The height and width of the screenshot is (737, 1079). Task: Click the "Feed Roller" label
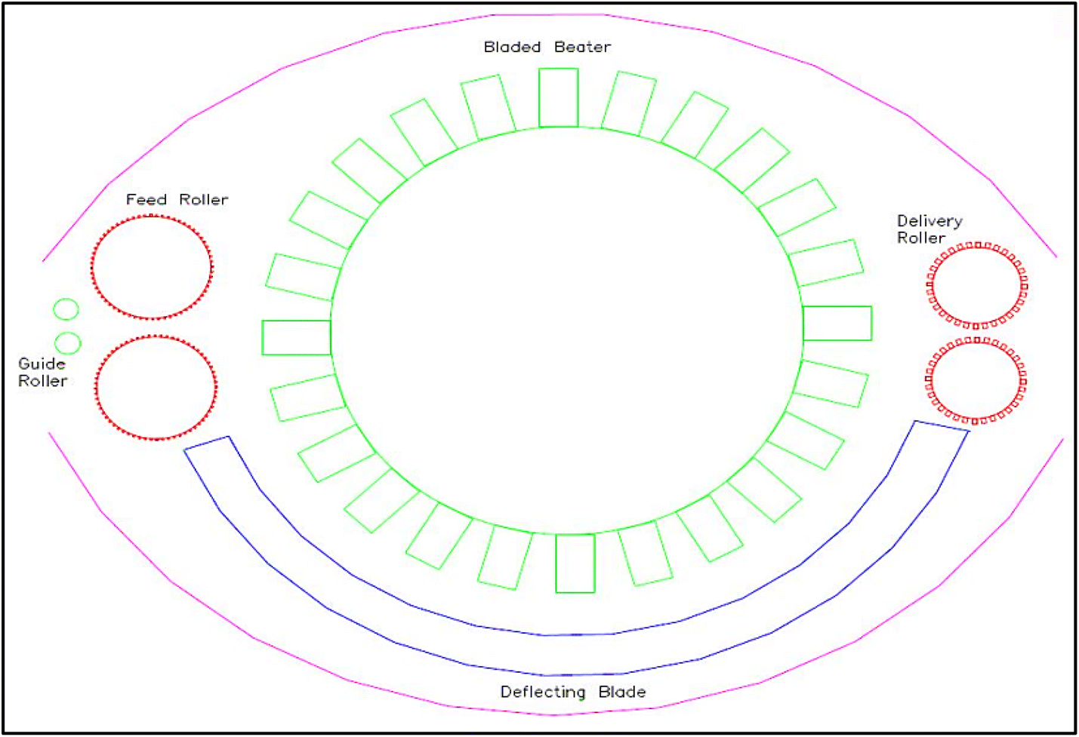point(177,200)
